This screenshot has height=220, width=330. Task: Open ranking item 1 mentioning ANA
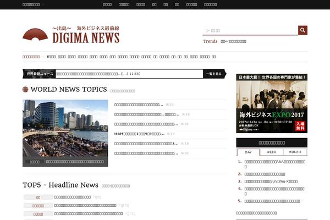(x=275, y=164)
